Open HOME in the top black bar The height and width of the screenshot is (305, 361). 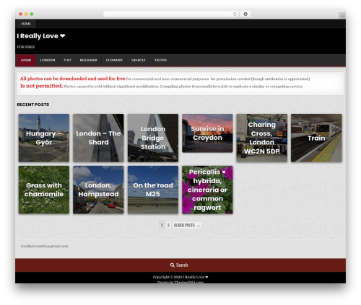tap(26, 24)
